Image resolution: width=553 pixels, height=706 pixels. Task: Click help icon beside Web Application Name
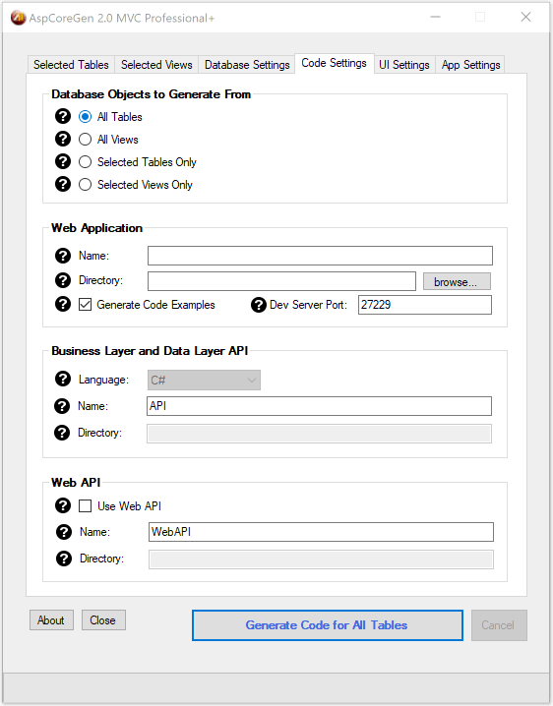[x=63, y=256]
